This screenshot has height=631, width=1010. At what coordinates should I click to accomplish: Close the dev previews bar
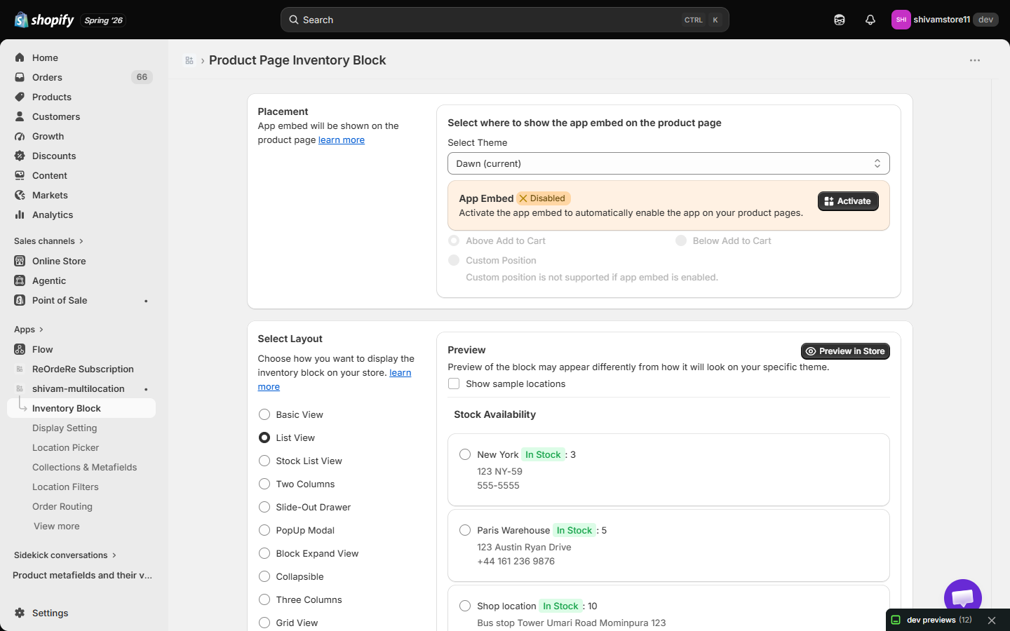pyautogui.click(x=992, y=620)
